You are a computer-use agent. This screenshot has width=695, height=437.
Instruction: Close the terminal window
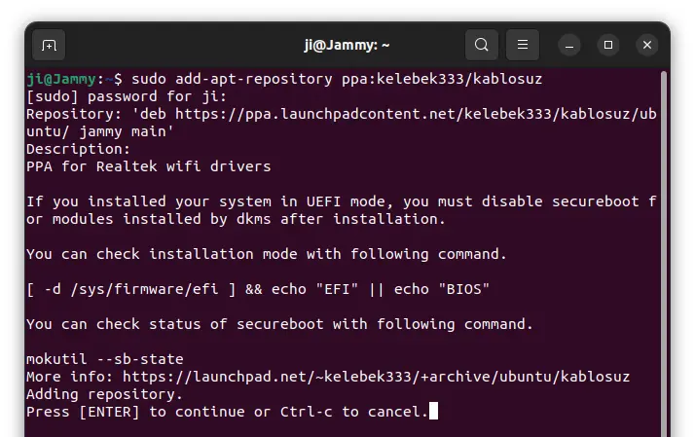tap(647, 45)
